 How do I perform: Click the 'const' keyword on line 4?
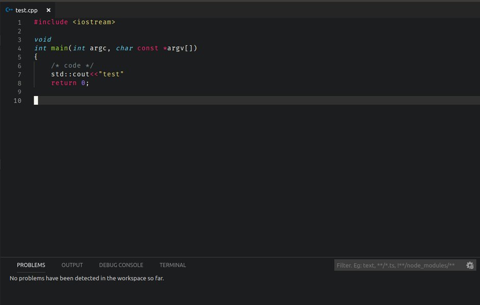pyautogui.click(x=148, y=48)
